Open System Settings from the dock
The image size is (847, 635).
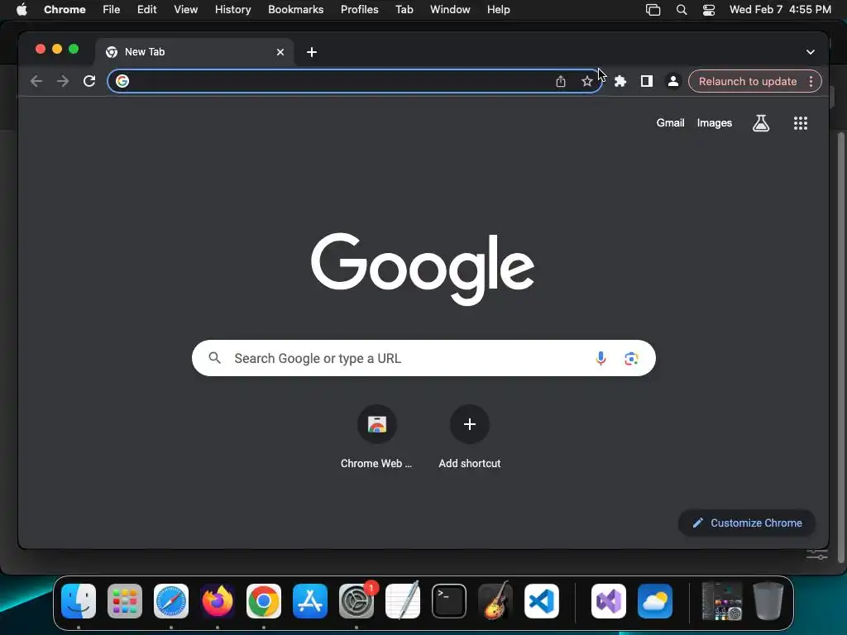(357, 601)
